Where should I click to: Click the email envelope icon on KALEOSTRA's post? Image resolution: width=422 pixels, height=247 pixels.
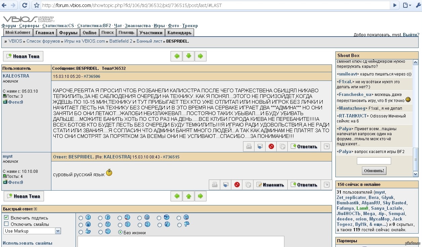260,146
